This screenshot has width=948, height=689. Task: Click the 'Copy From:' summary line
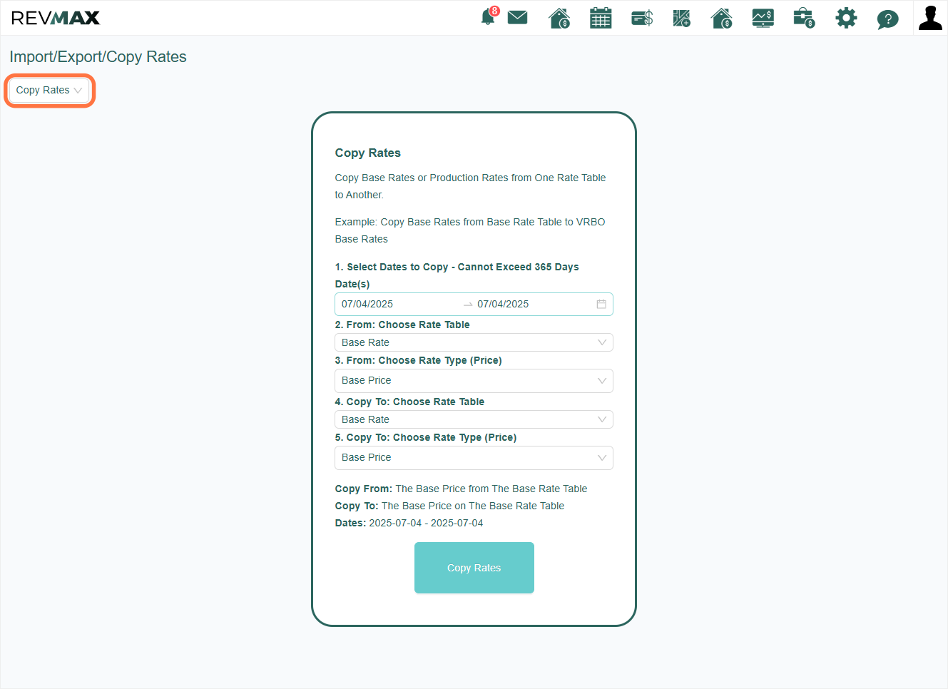(x=461, y=489)
